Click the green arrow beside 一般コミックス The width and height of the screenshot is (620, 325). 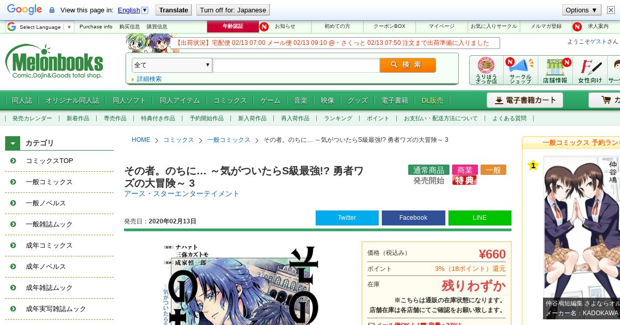[13, 182]
